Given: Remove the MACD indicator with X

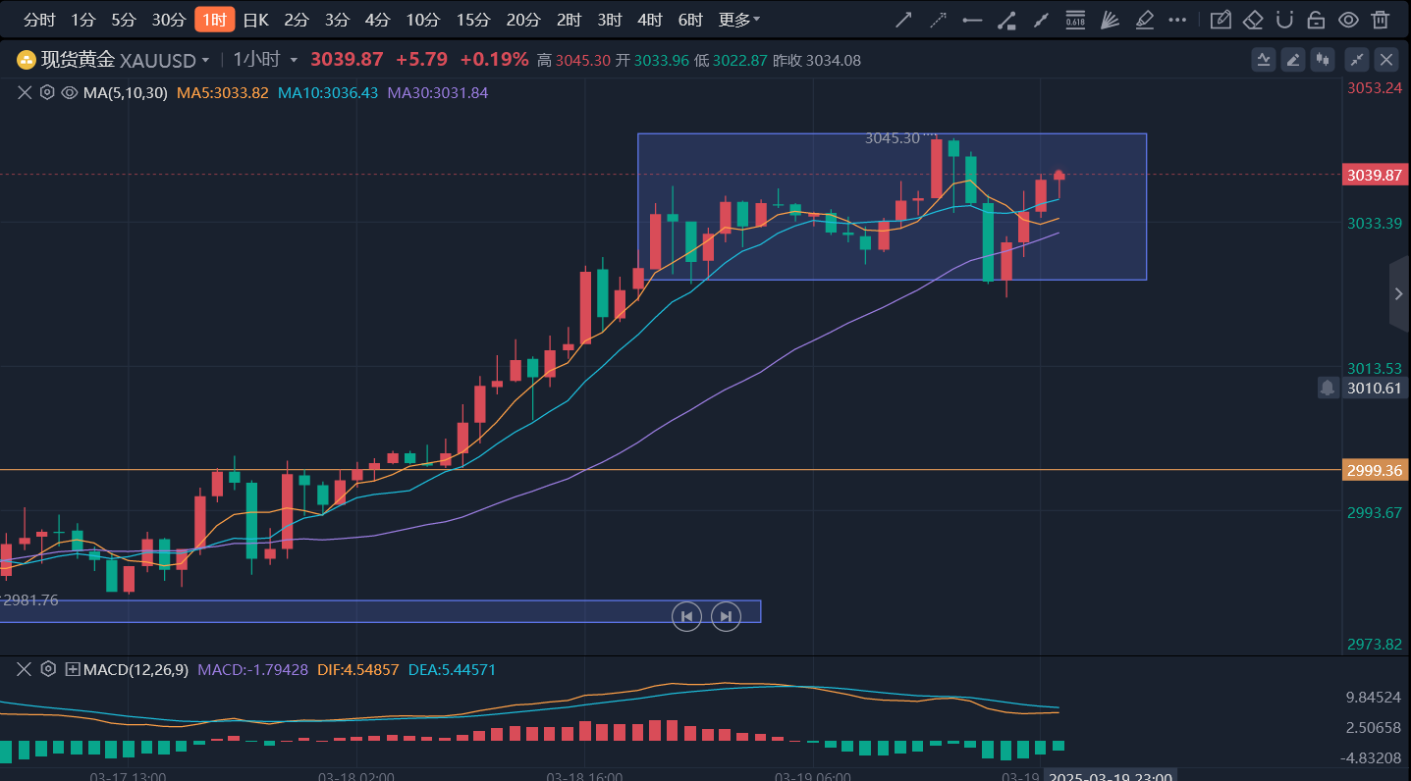Looking at the screenshot, I should [25, 669].
